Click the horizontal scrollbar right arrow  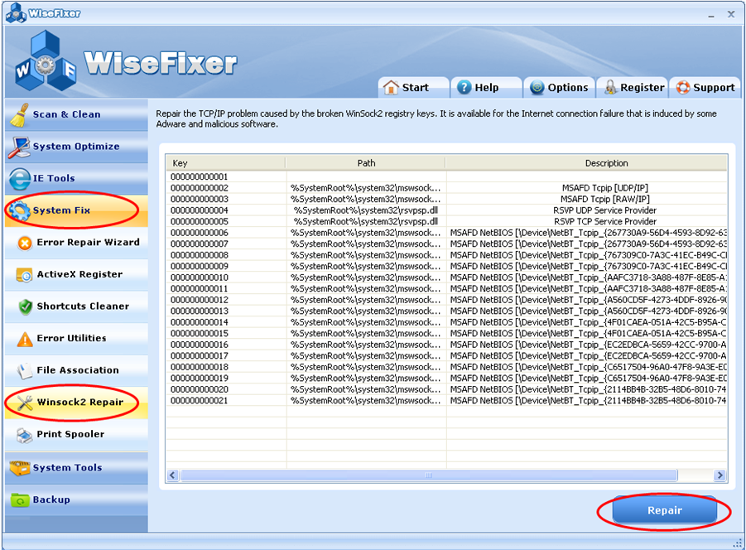tap(720, 475)
